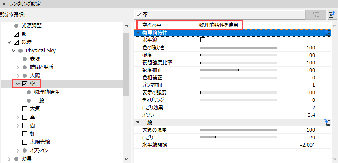
Task: Click the tree scrollbar up arrow
Action: (126, 26)
